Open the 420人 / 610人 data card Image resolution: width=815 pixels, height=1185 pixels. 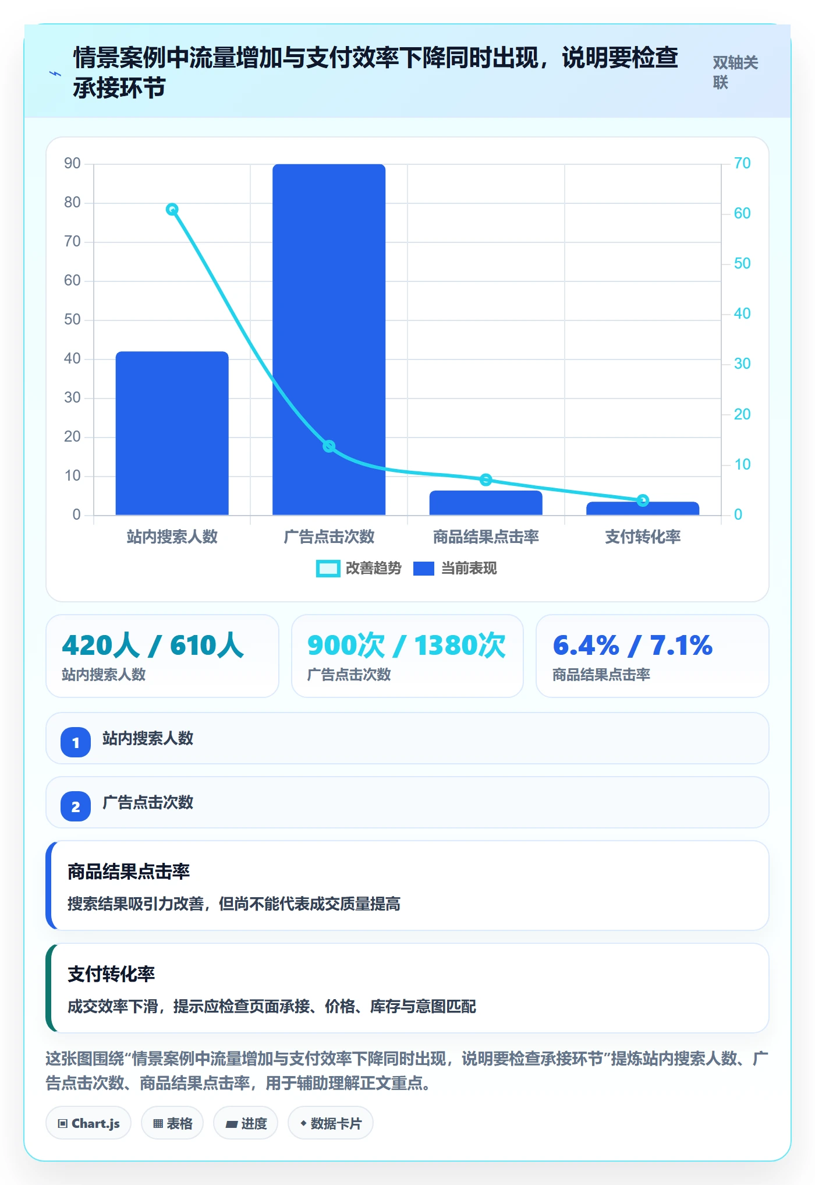pos(162,656)
